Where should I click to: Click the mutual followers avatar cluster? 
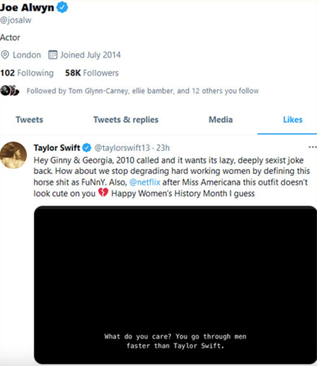click(9, 90)
